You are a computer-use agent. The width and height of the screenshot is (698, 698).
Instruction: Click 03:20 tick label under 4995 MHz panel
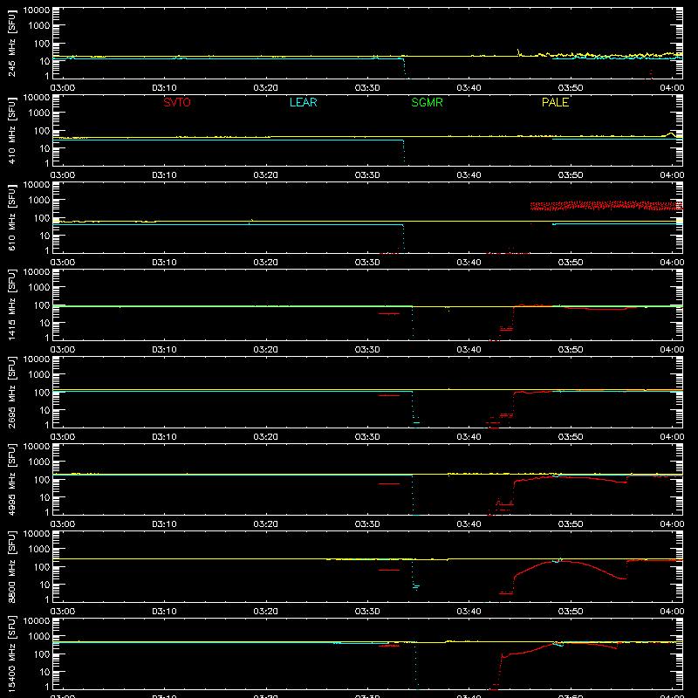point(266,524)
